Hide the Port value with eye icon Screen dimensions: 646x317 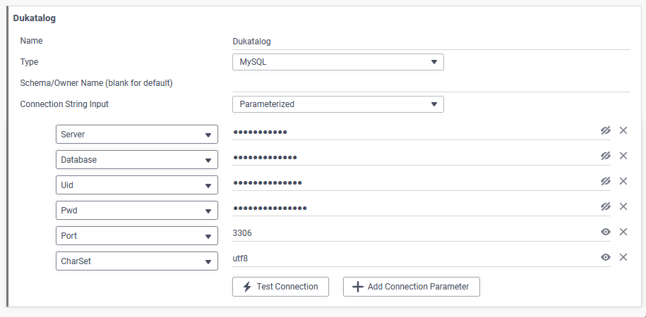point(605,232)
